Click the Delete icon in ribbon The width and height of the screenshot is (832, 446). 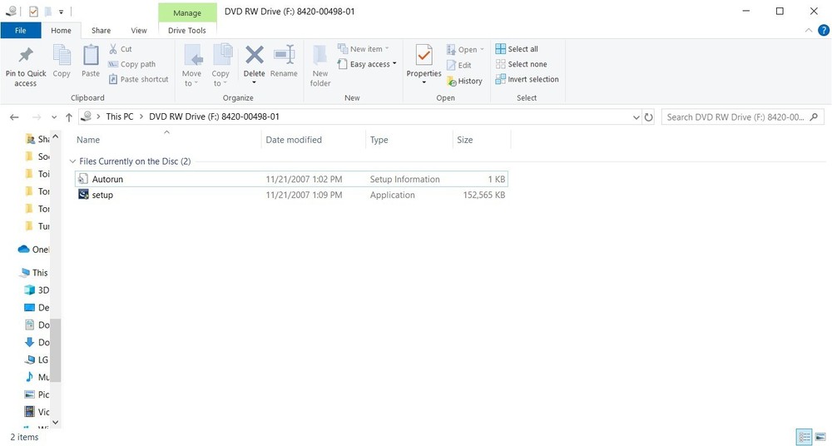(x=255, y=57)
